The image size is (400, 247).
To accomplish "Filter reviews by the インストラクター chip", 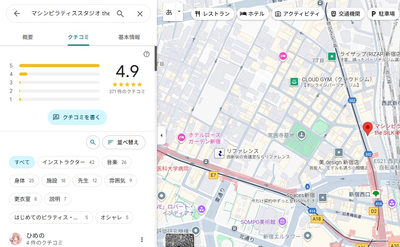I will (x=68, y=162).
